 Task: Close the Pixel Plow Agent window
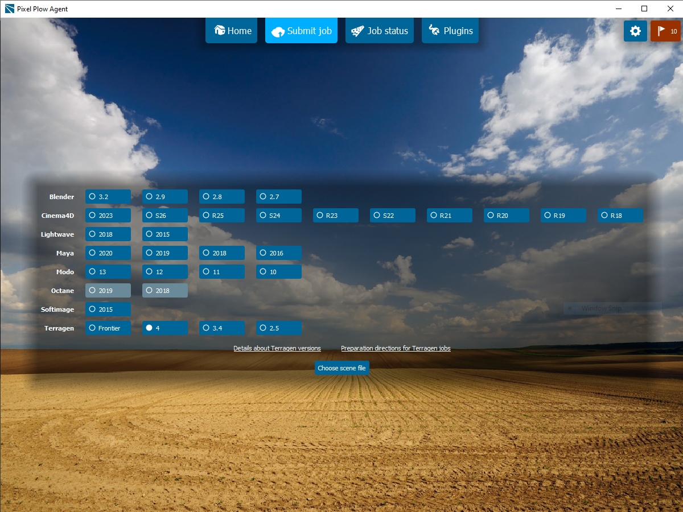tap(670, 9)
